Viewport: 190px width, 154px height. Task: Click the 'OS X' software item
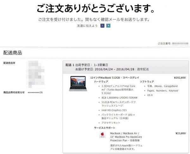[150, 95]
